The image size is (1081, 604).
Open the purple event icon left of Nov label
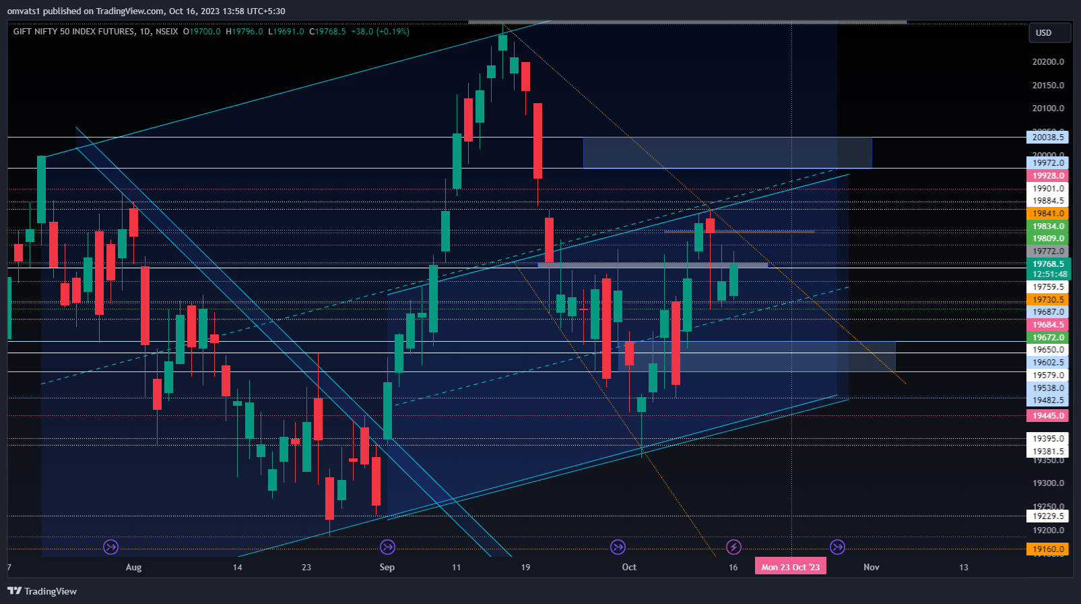[x=837, y=547]
